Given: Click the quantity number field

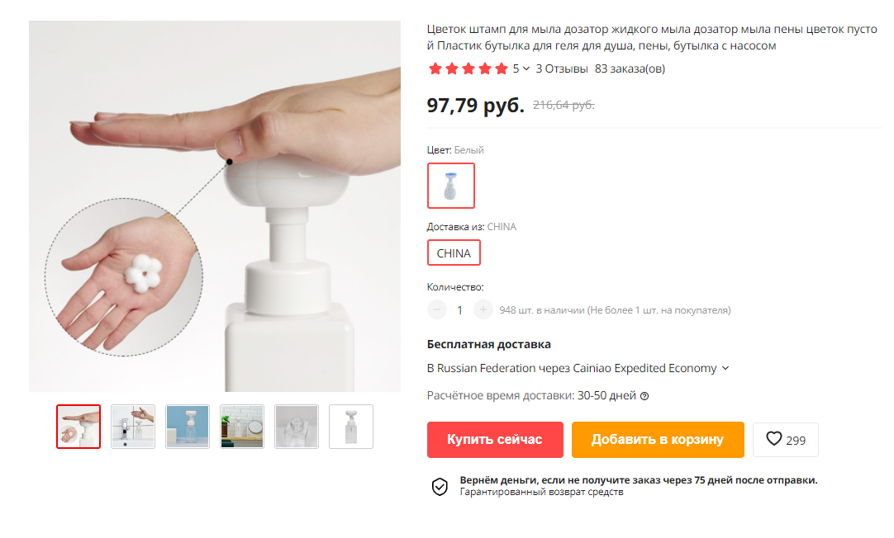Looking at the screenshot, I should click(460, 310).
